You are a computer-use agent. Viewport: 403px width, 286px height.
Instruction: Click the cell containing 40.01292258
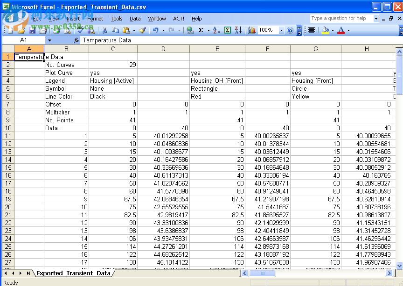(163, 136)
